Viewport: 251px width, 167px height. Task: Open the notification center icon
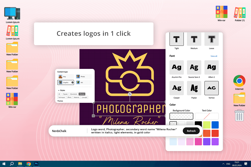coord(246,164)
